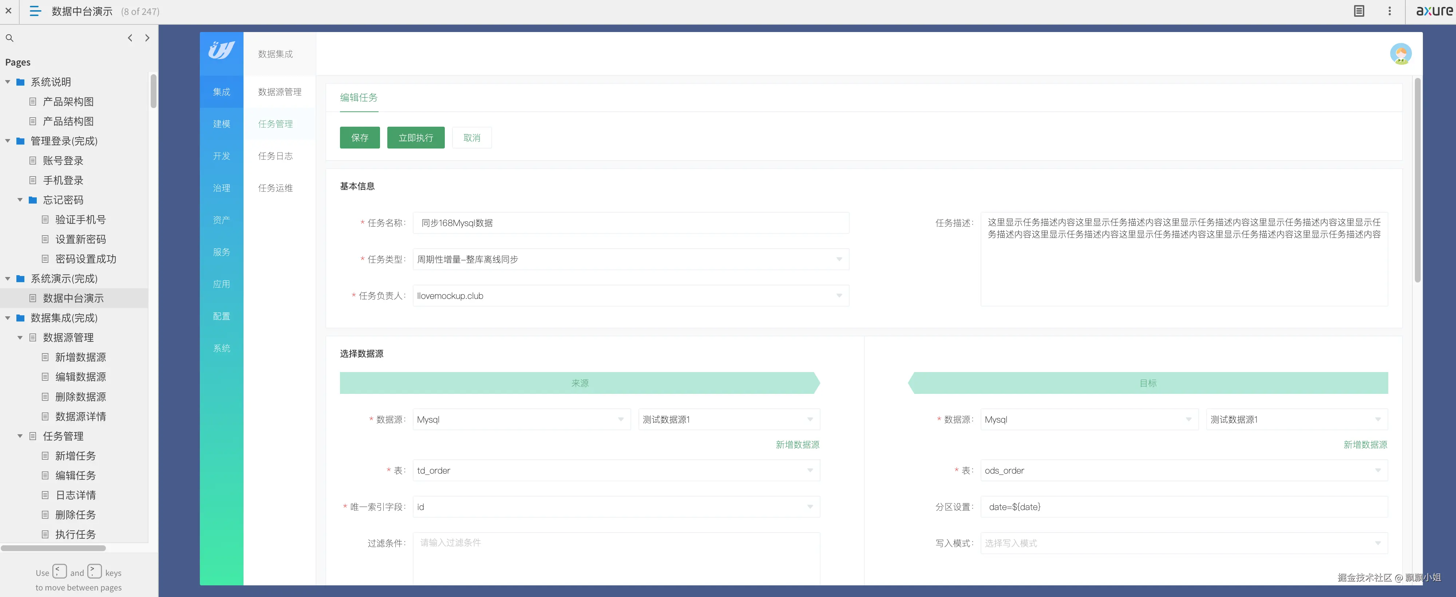
Task: Open the page outline icon in top bar
Action: [x=1359, y=11]
